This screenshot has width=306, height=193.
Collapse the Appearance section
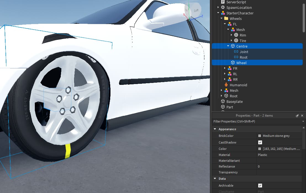[215, 129]
